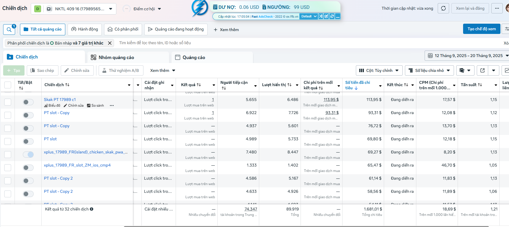Open the date range picker
The height and width of the screenshot is (227, 509).
[467, 56]
